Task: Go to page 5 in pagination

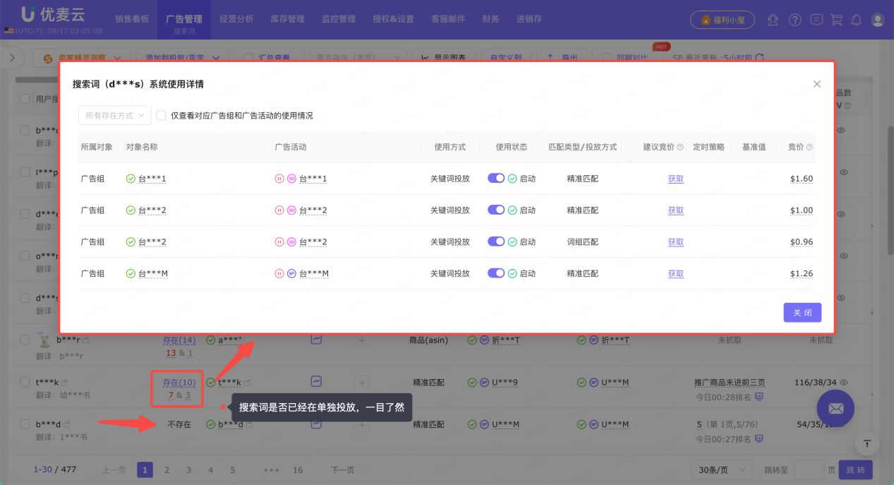Action: coord(231,469)
